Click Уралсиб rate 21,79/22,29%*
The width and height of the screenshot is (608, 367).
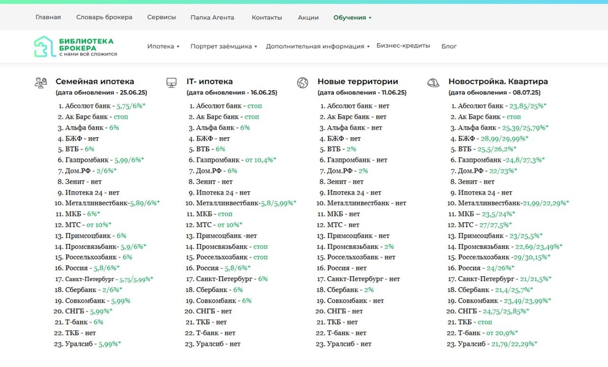[x=514, y=344]
